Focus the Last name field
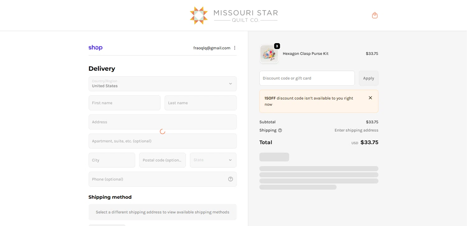The height and width of the screenshot is (226, 467). pyautogui.click(x=200, y=103)
